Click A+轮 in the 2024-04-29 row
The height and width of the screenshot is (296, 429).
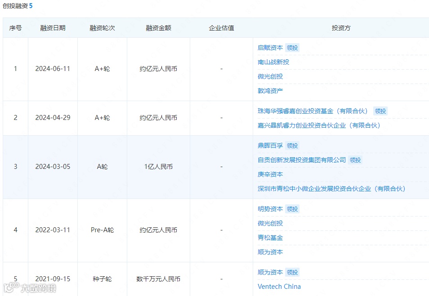point(103,118)
